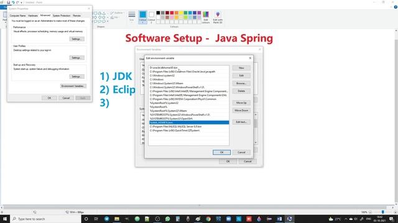Select Colour 1 box in Paint ribbon
The width and height of the screenshot is (398, 223).
point(142,17)
